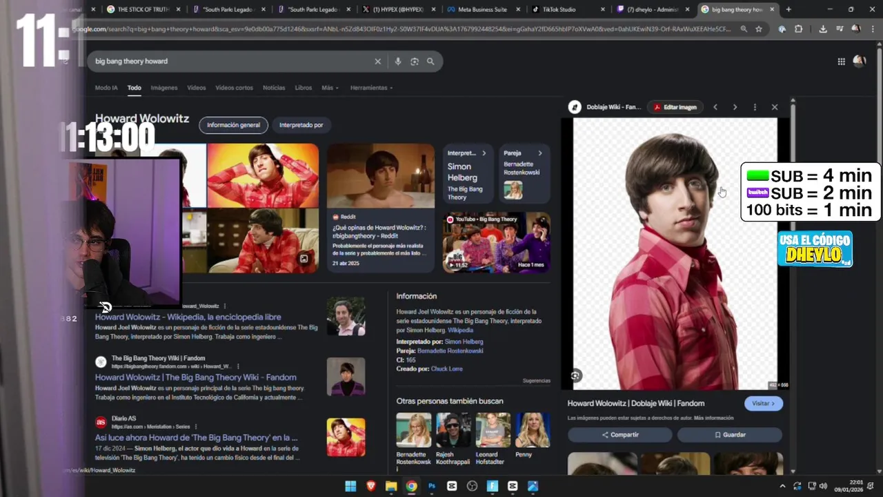Open File Explorer from taskbar
This screenshot has width=883, height=497.
391,486
